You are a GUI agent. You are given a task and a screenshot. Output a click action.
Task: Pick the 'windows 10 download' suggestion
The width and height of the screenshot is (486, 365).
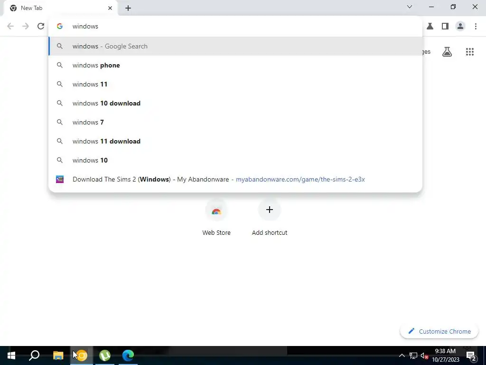click(235, 103)
